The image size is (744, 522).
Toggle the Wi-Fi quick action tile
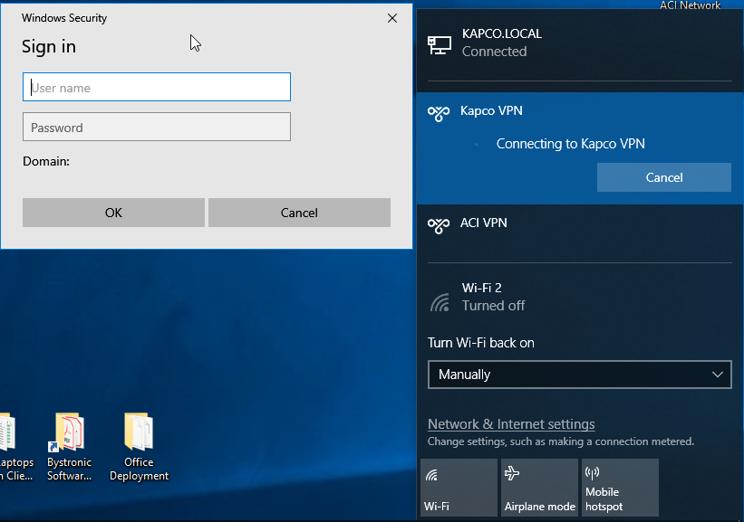pos(459,488)
